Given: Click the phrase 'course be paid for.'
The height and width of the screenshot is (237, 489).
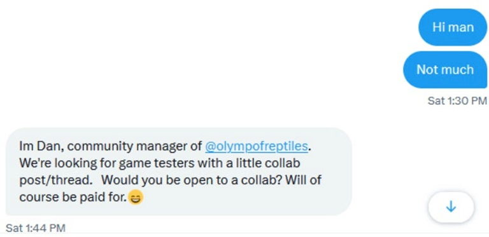Looking at the screenshot, I should pyautogui.click(x=73, y=197).
